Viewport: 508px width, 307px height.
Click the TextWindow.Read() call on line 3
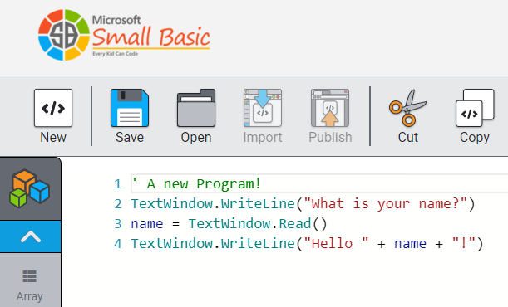258,224
